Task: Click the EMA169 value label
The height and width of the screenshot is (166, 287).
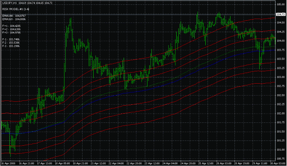Action: click(14, 19)
